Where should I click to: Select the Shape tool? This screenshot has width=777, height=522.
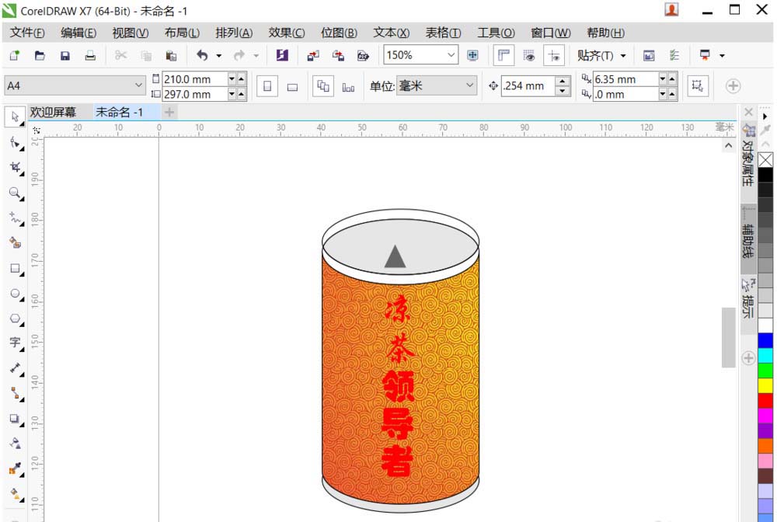click(16, 143)
